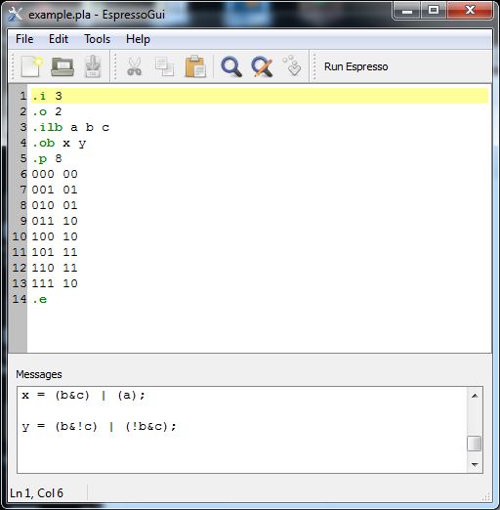The image size is (500, 510).
Task: Minimize the EspressoGui window
Action: pyautogui.click(x=407, y=11)
